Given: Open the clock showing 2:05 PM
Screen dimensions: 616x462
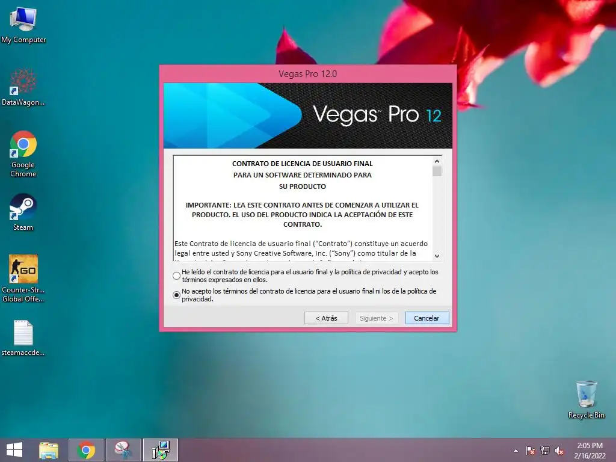Looking at the screenshot, I should (590, 450).
